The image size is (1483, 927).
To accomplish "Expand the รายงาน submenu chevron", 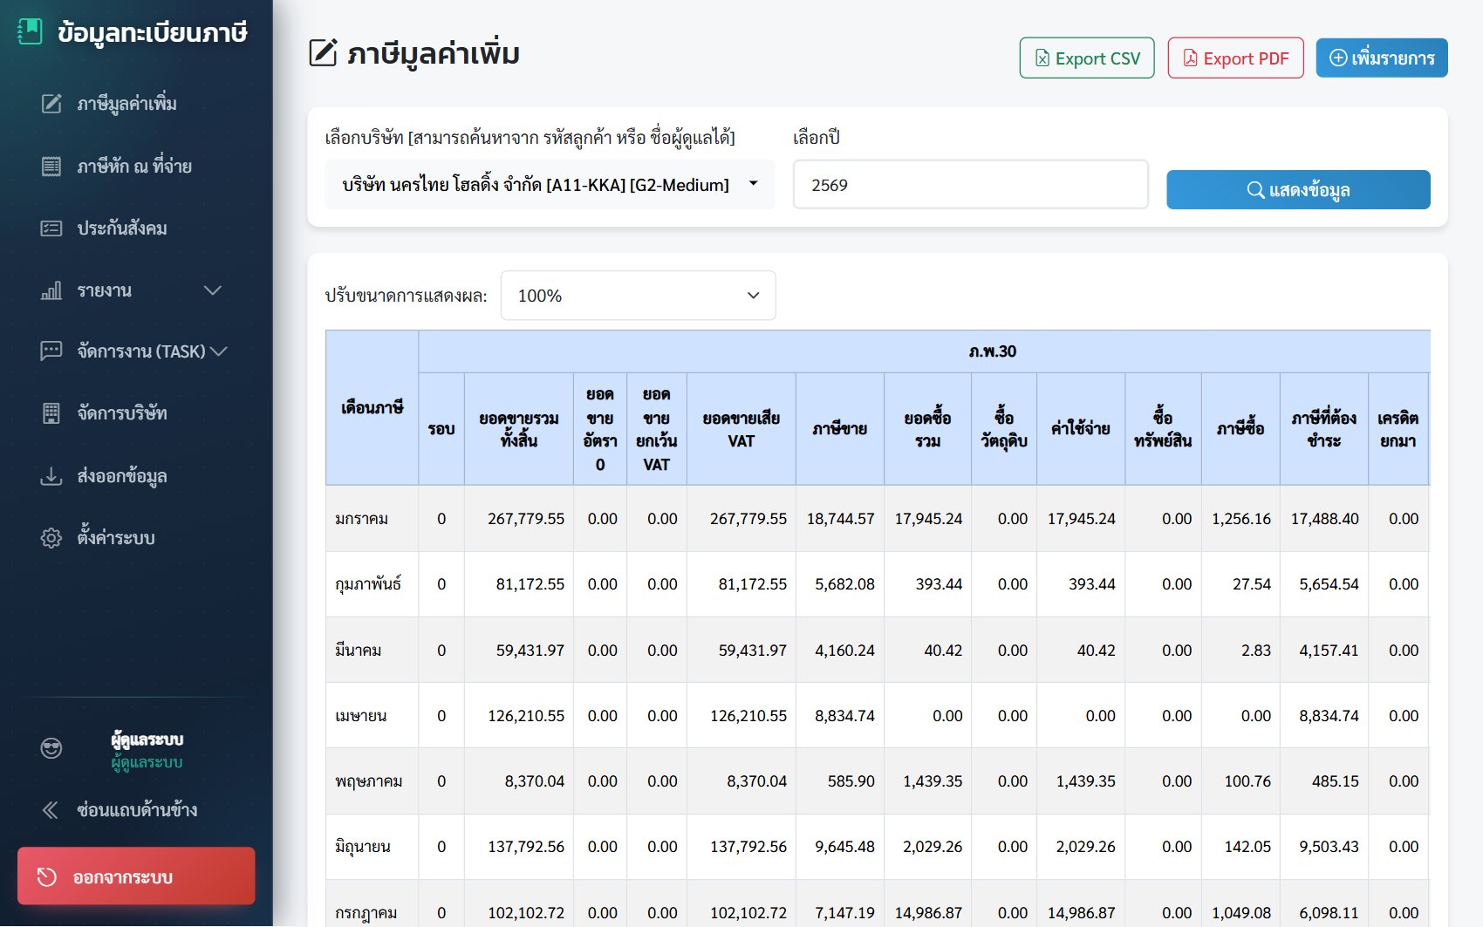I will pyautogui.click(x=213, y=290).
